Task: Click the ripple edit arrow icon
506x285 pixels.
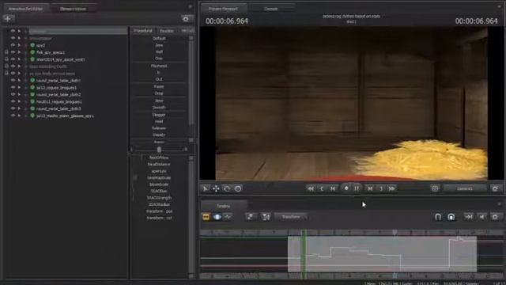Action: pyautogui.click(x=469, y=217)
